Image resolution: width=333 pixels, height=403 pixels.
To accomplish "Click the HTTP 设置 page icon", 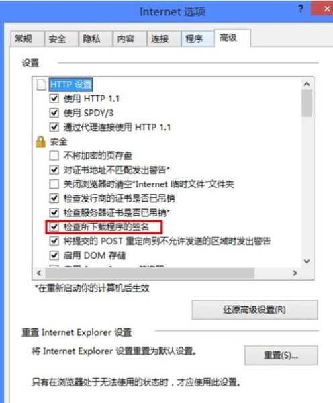I will [41, 85].
